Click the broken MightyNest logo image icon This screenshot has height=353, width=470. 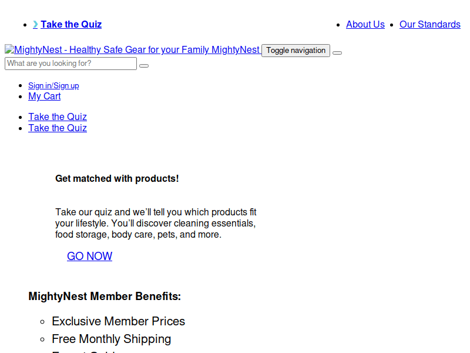pyautogui.click(x=9, y=50)
